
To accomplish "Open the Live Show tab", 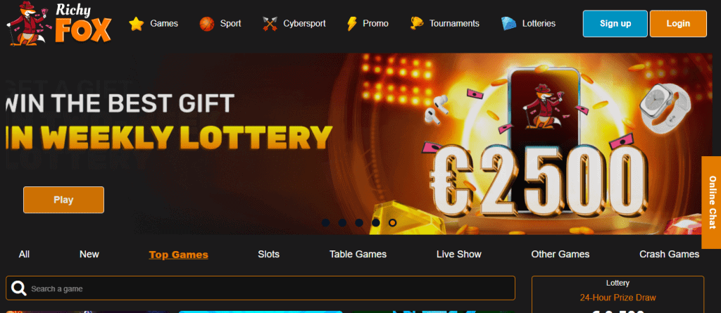I will (459, 254).
